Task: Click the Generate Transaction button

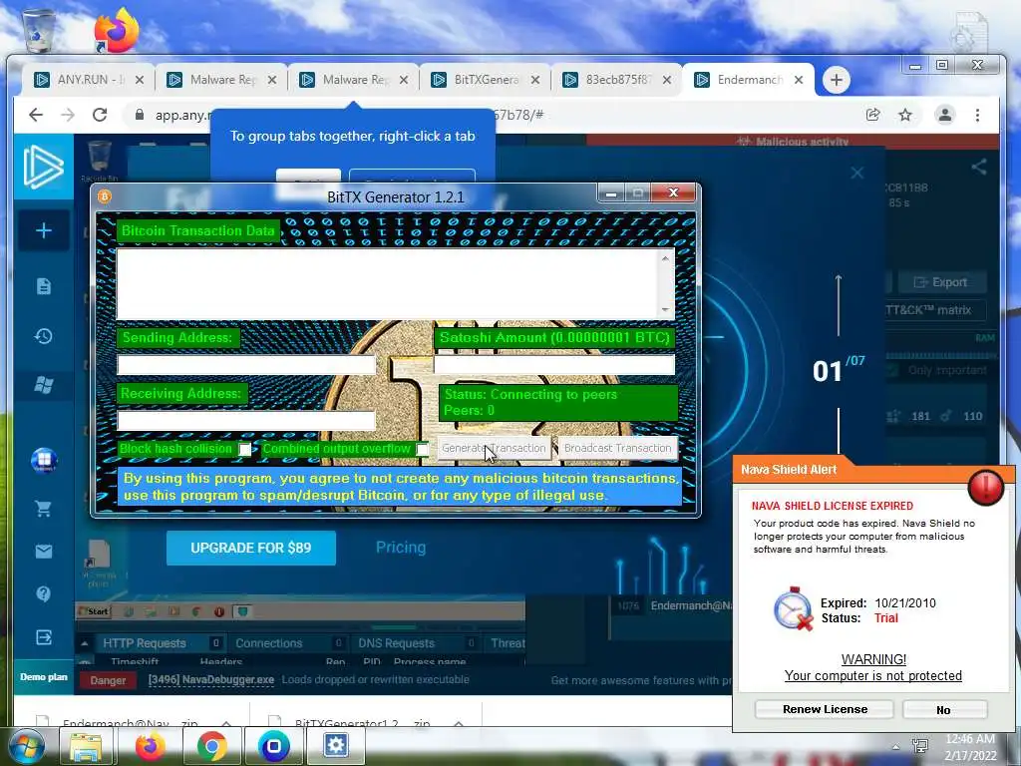Action: tap(494, 448)
